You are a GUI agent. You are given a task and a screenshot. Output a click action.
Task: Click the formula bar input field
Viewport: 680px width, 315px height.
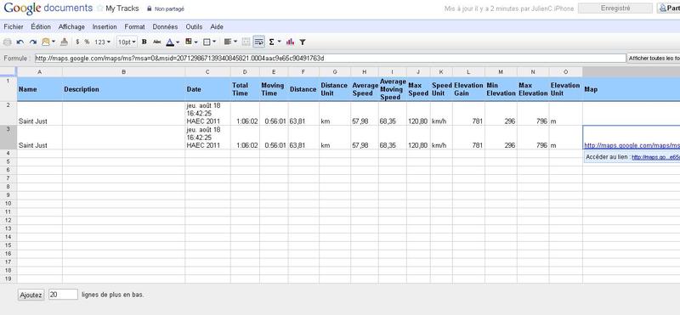(x=331, y=58)
